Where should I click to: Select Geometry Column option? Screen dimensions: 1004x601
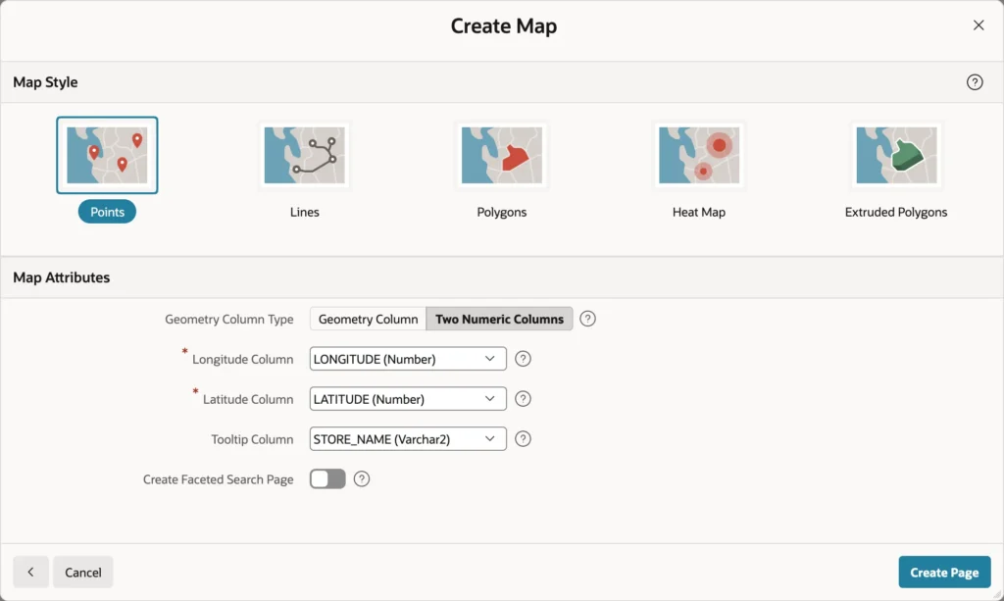click(369, 319)
